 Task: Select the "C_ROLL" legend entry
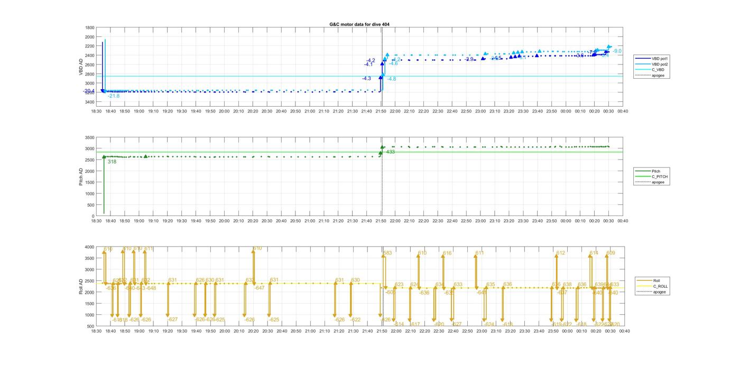tap(653, 286)
